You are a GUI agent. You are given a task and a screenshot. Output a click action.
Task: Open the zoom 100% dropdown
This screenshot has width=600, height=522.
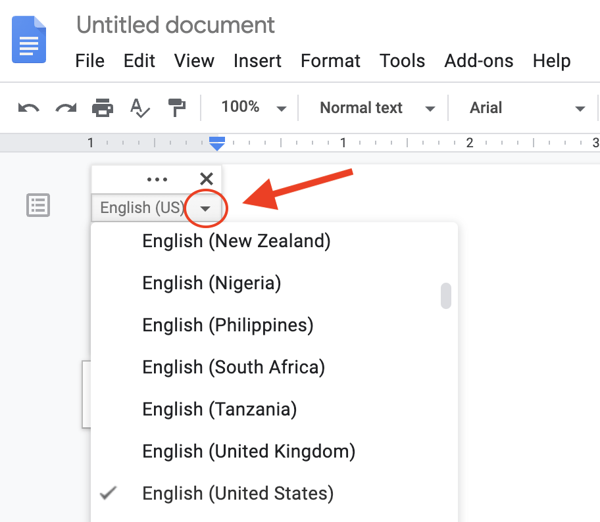[x=253, y=108]
